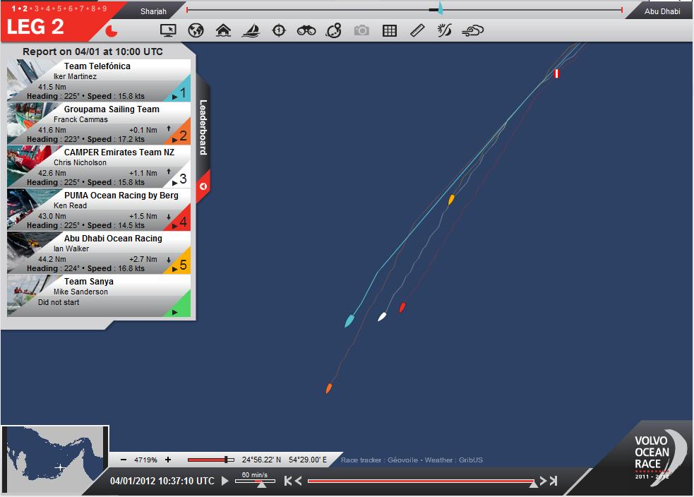Viewport: 694px width, 497px height.
Task: Open the route waypoint icon
Action: pos(334,30)
